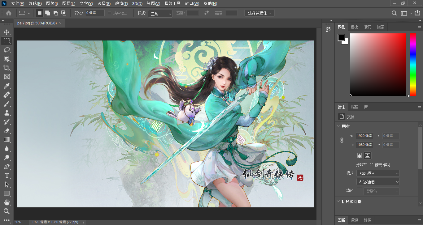This screenshot has height=225, width=423.
Task: Switch to the 通道 channels panel
Action: pos(354,220)
